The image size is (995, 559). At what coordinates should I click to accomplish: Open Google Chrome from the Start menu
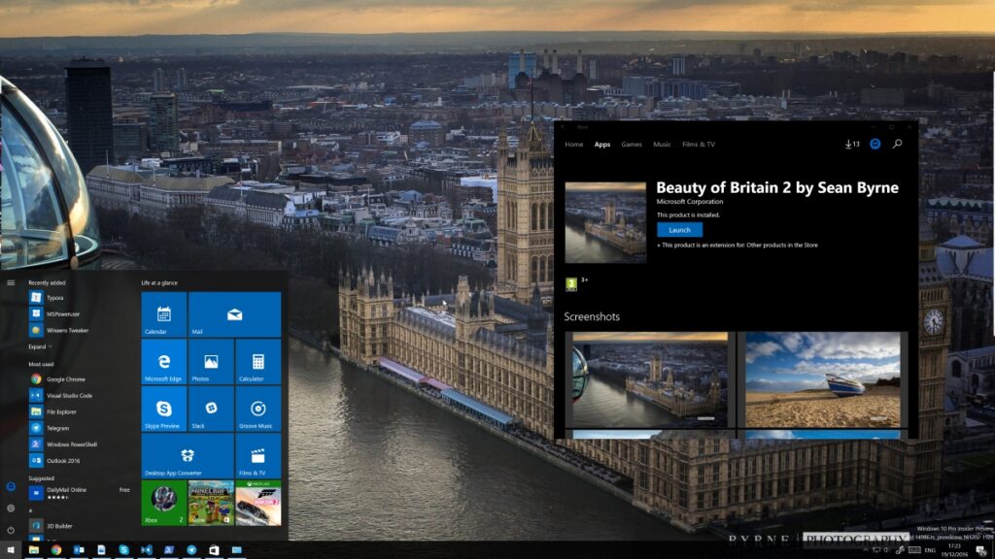point(58,379)
